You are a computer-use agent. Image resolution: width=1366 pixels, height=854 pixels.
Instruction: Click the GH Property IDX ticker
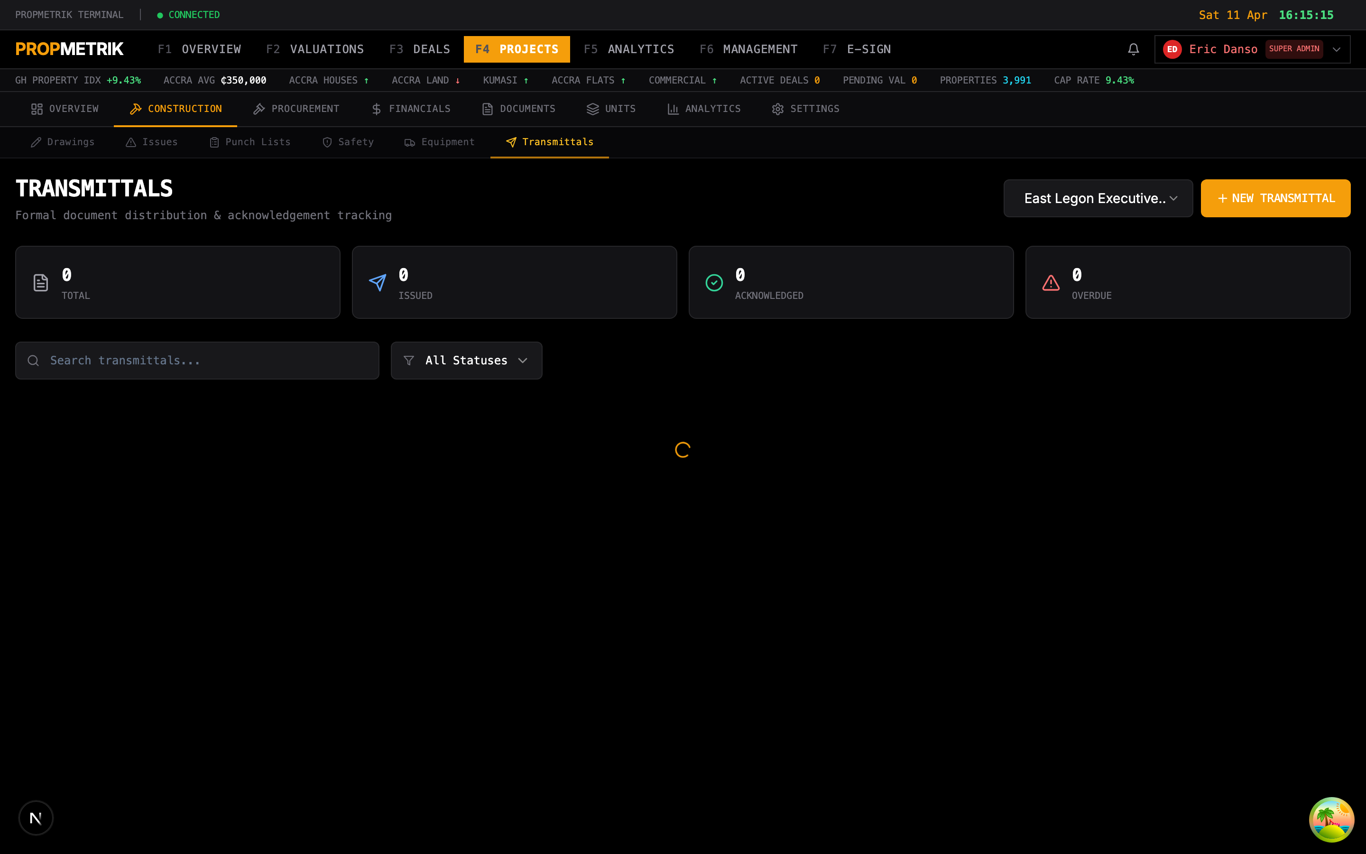(78, 80)
